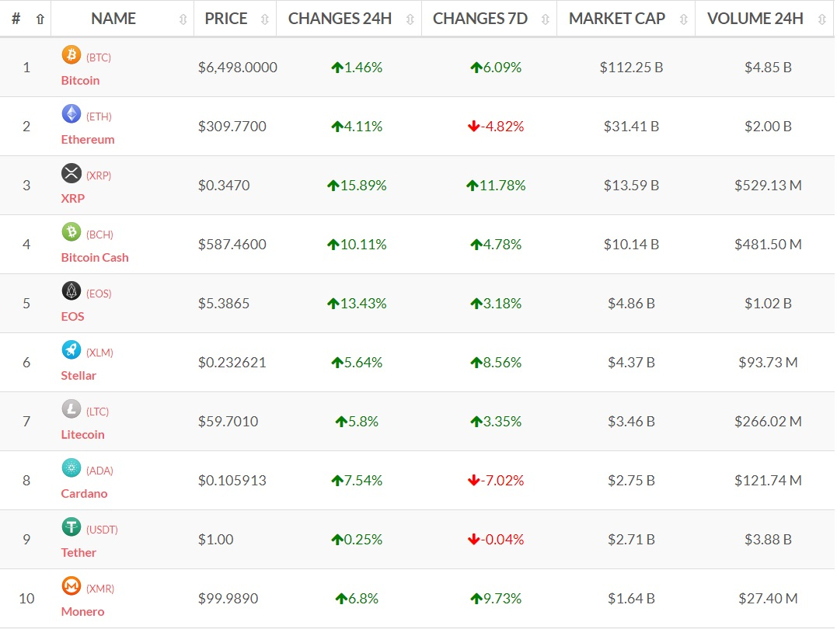The width and height of the screenshot is (837, 629).
Task: Open the Litecoin link
Action: coord(82,435)
